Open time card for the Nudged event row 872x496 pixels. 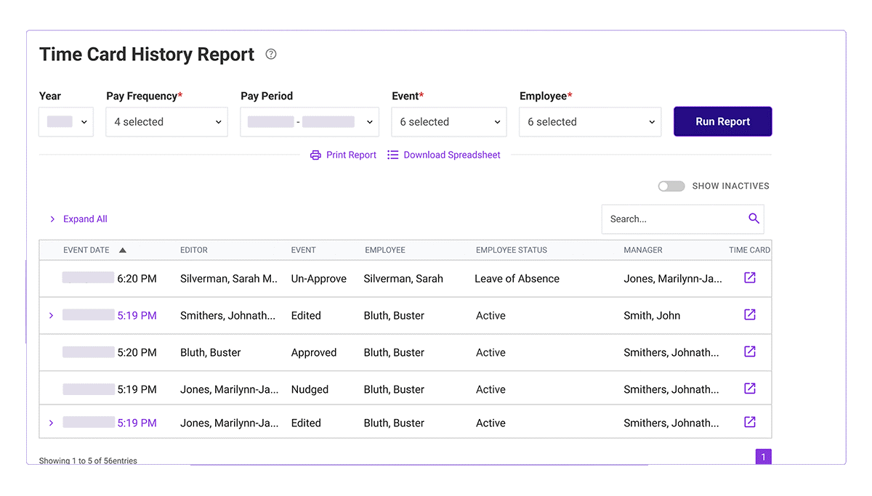click(x=750, y=388)
